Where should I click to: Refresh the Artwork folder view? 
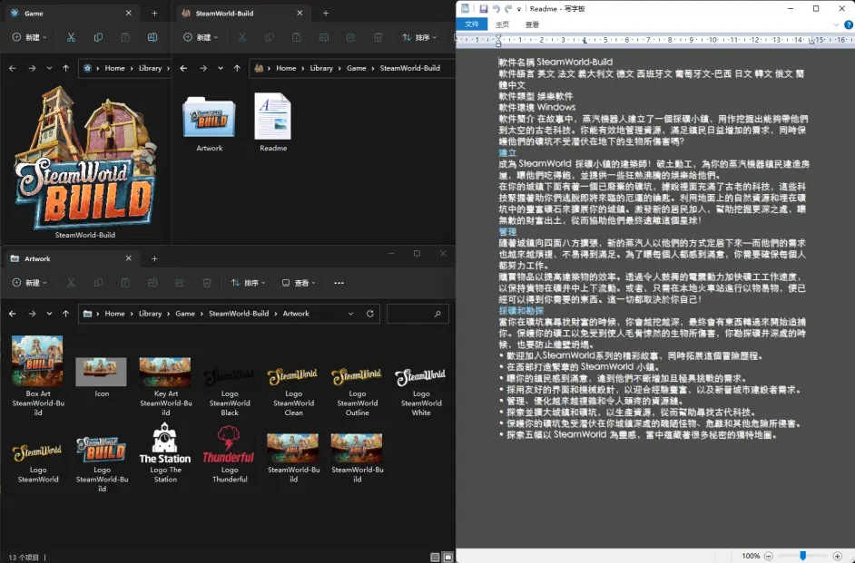369,314
